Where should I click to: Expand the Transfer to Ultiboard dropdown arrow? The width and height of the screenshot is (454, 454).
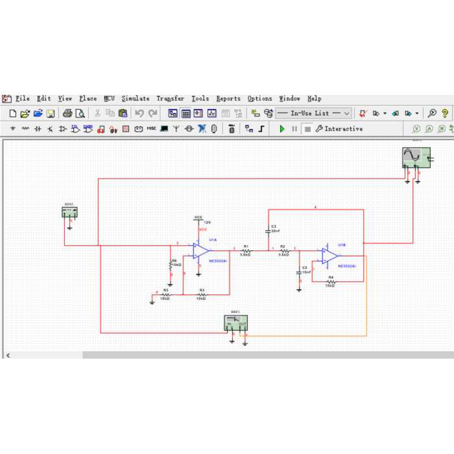pos(385,113)
